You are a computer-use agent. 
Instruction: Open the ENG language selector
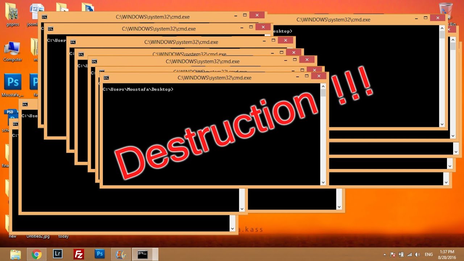(x=429, y=254)
